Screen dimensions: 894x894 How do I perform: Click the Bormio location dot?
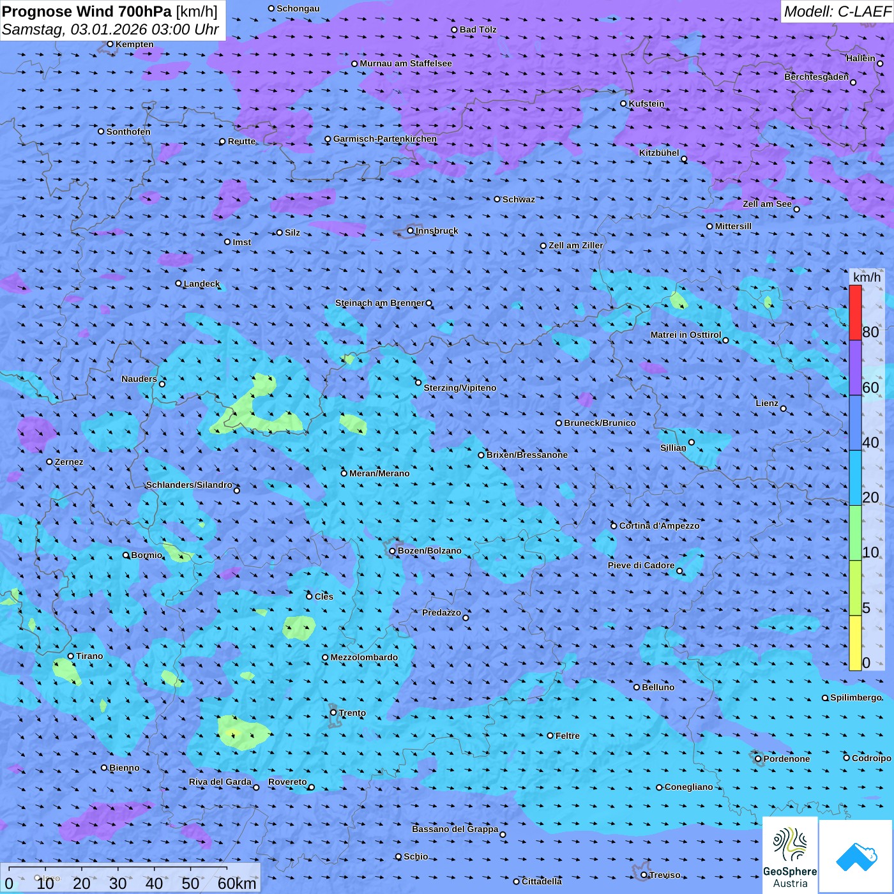(126, 555)
